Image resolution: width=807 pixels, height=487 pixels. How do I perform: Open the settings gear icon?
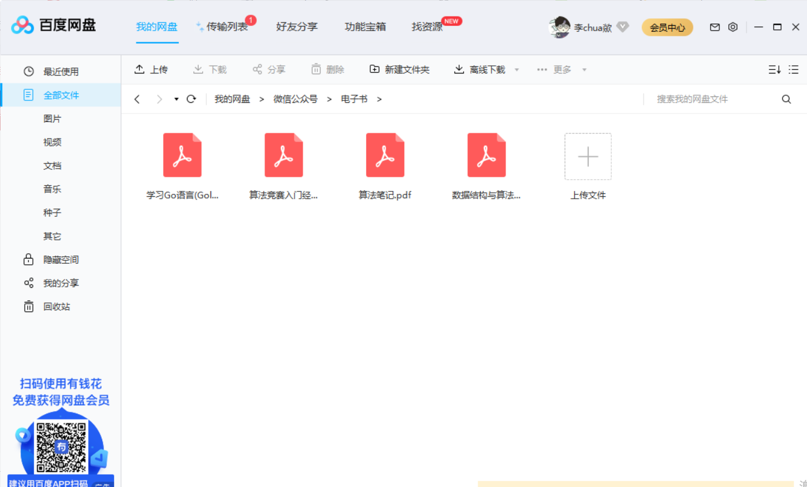pos(733,27)
